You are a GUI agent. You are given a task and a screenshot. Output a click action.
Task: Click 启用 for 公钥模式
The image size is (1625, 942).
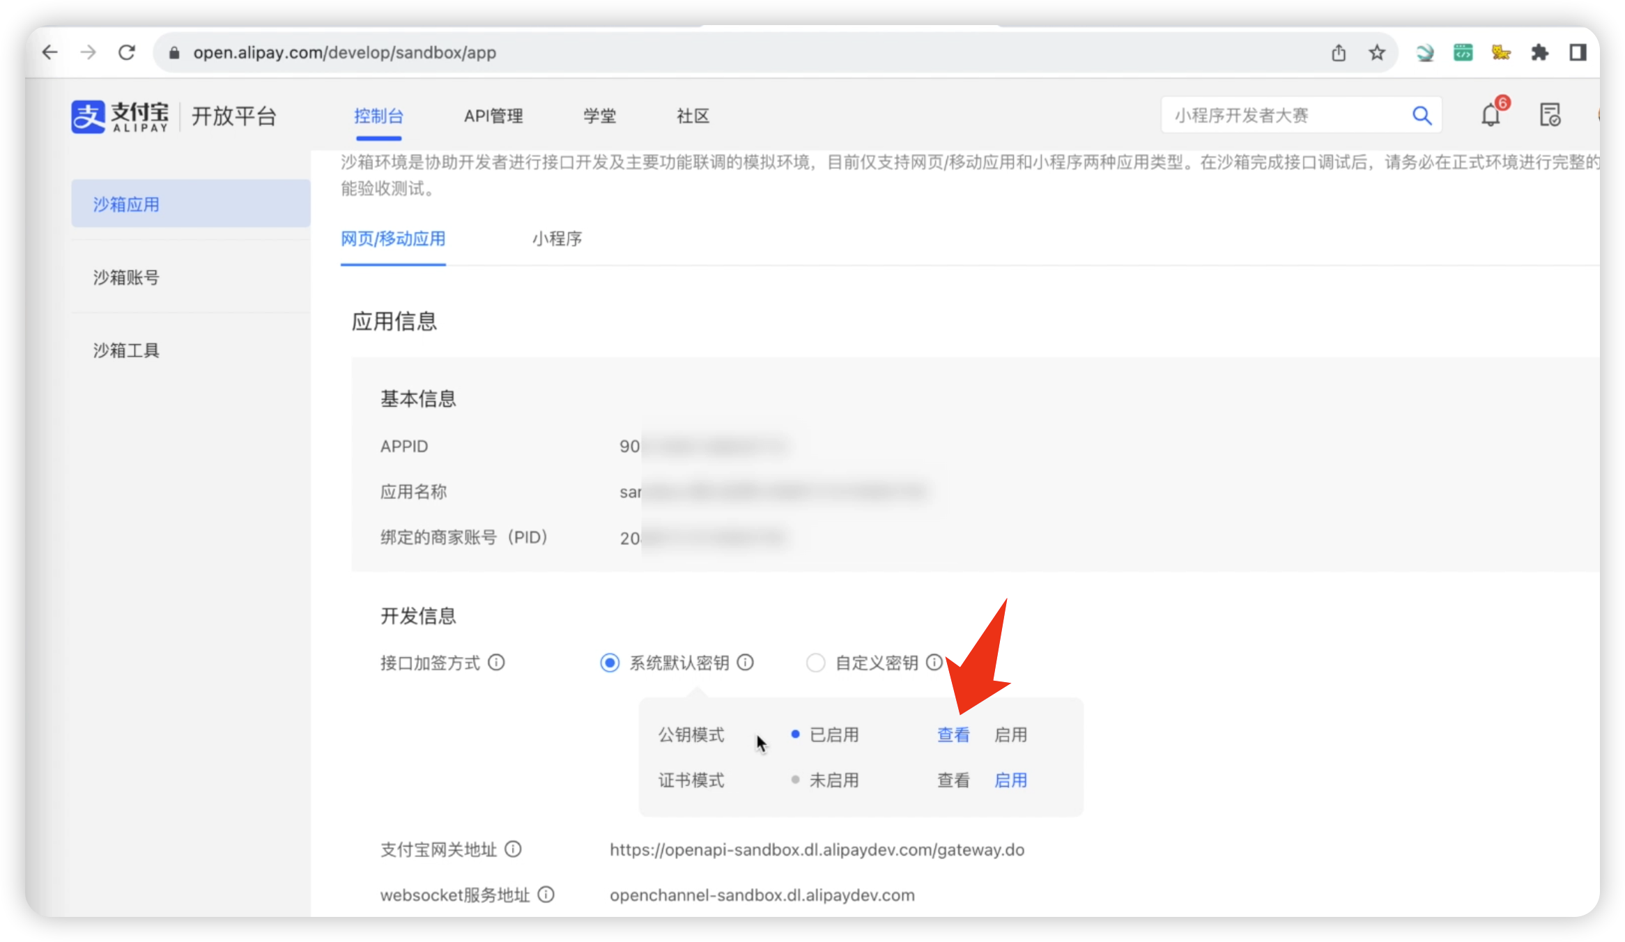click(1010, 734)
